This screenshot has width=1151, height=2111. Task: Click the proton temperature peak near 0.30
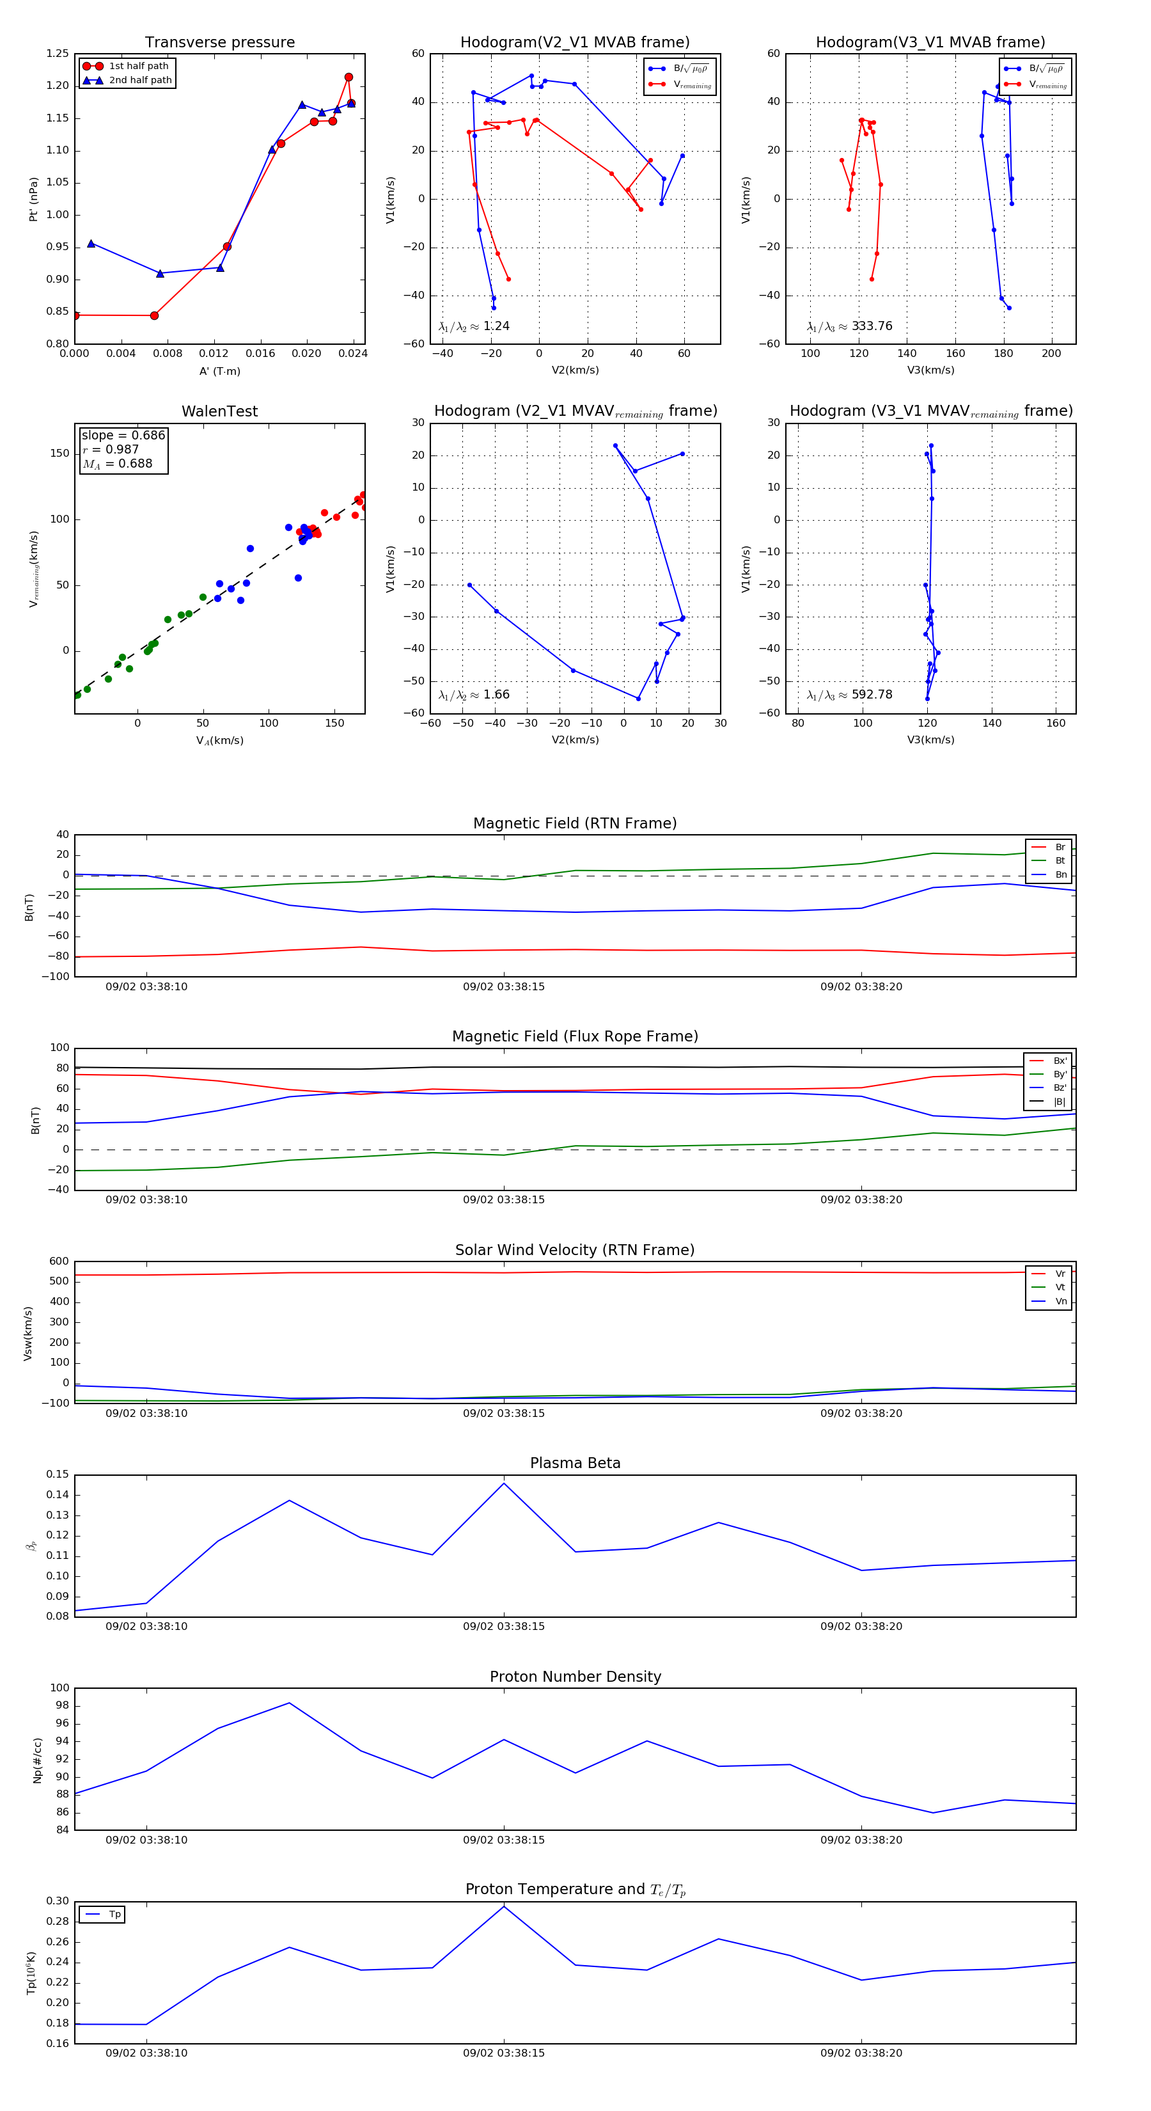coord(504,1907)
